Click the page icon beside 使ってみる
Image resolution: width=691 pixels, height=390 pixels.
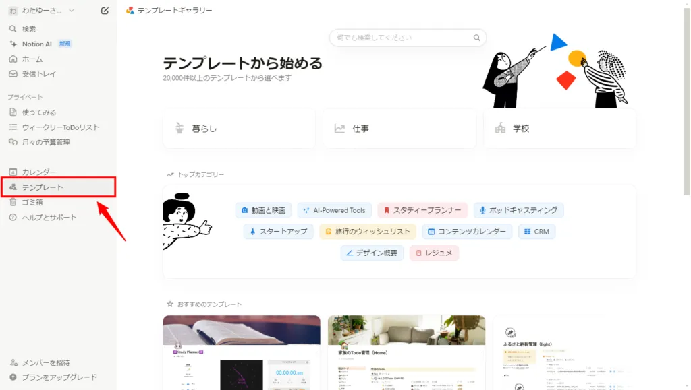[13, 112]
